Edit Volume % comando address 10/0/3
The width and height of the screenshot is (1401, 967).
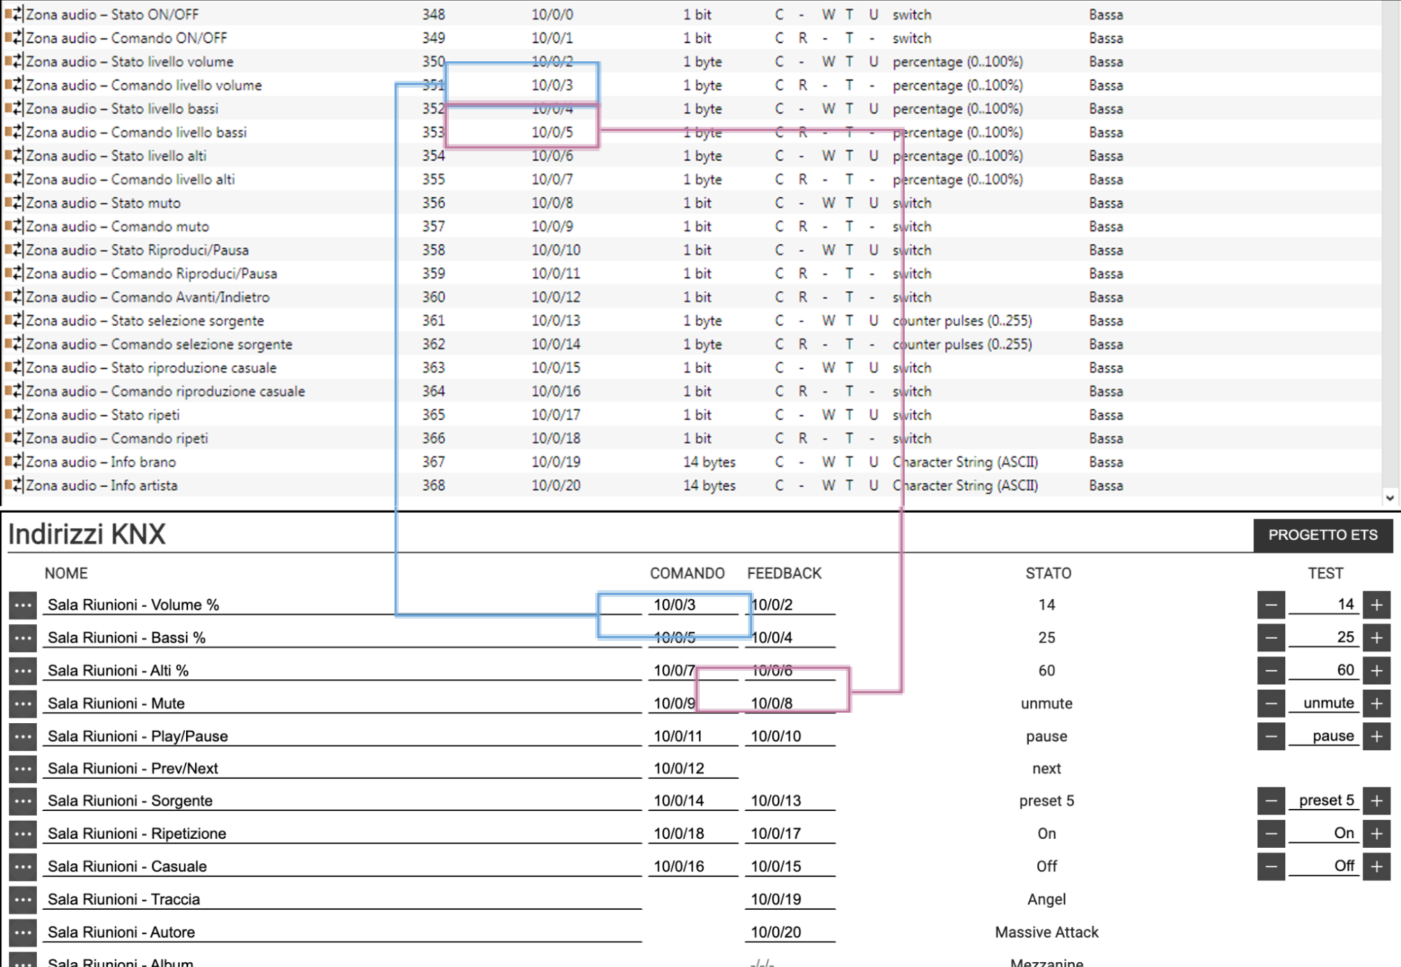point(693,605)
